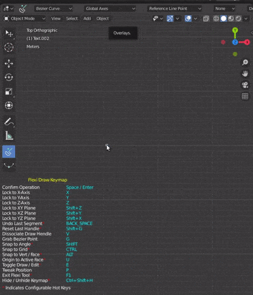Screen dimensions: 253x295
Task: Toggle viewport gizmos display
Action: pos(170,18)
